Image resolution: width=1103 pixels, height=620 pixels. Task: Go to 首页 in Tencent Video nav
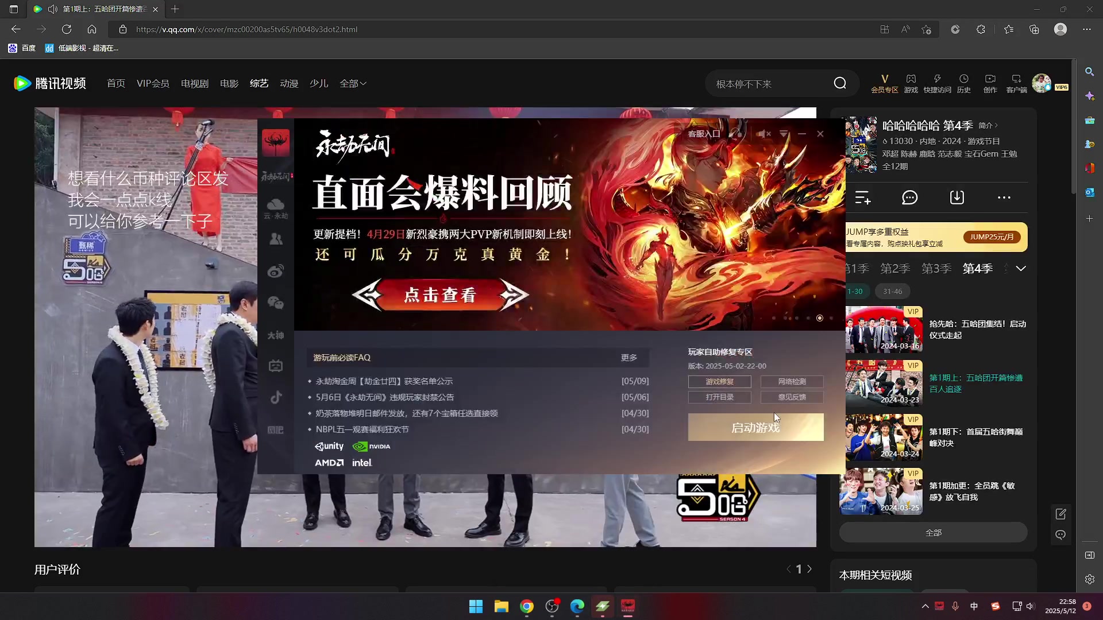coord(115,84)
